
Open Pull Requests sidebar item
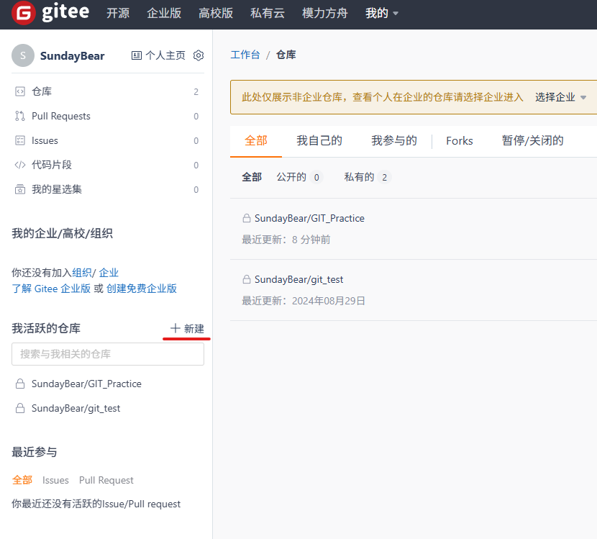tap(108, 116)
